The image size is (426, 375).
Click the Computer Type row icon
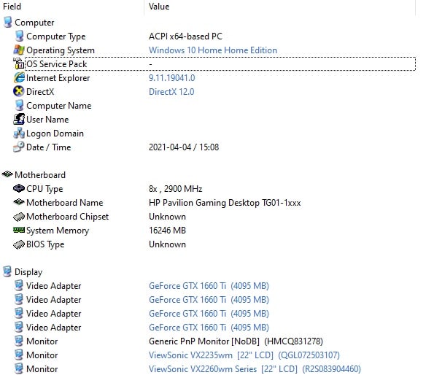19,36
